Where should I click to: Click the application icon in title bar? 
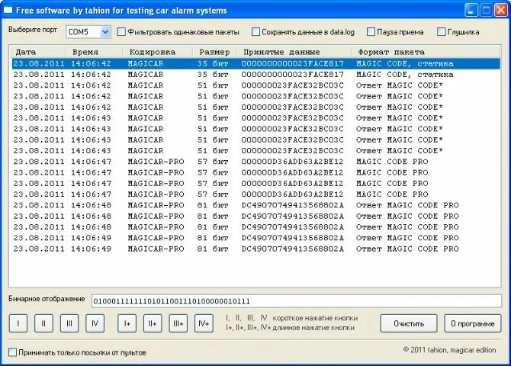click(8, 10)
